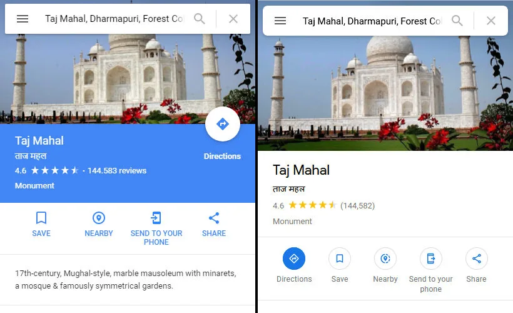The width and height of the screenshot is (513, 313).
Task: Click the blue circular Directions button on right
Action: click(x=294, y=259)
